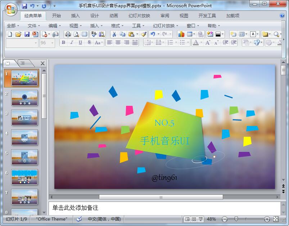Select slide 6 thumbnail
The image size is (289, 226).
click(24, 177)
